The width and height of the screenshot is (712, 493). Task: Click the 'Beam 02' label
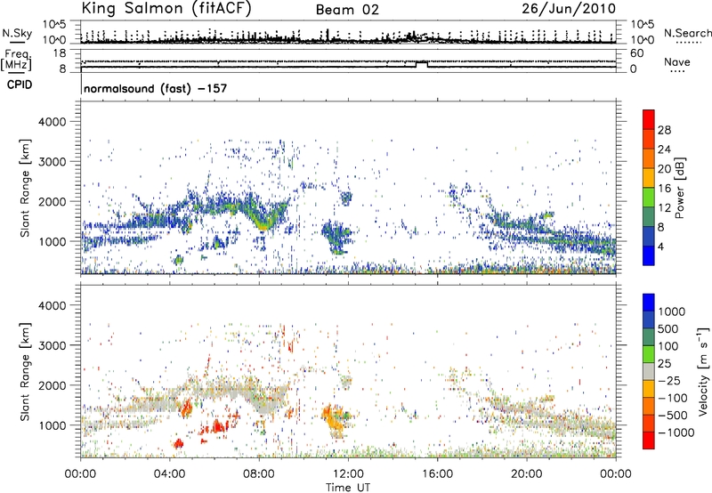347,10
